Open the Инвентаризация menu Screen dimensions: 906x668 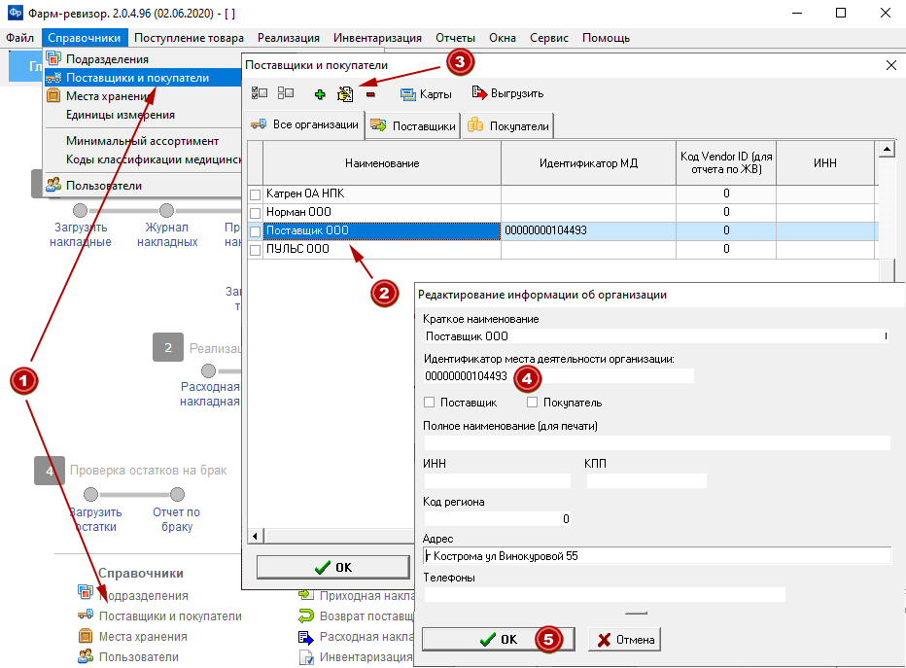pos(377,38)
